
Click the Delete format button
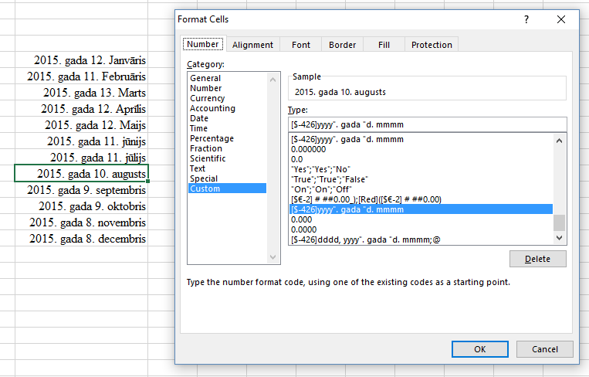(x=537, y=259)
